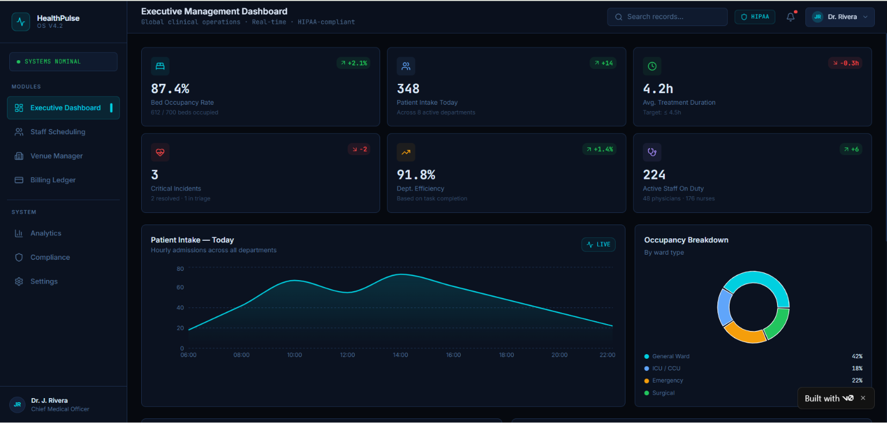Click the Billing Ledger card icon

click(19, 180)
